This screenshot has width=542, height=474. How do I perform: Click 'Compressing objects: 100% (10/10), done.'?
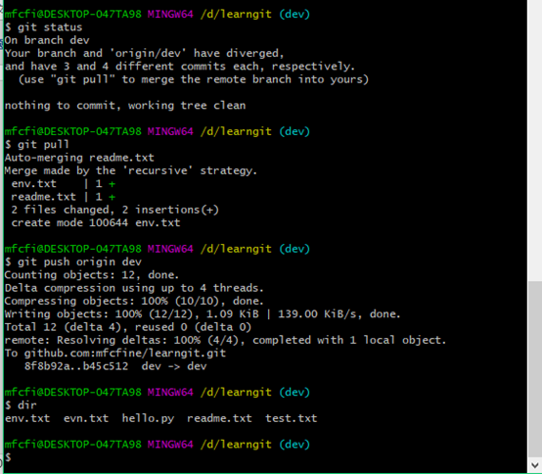point(134,301)
